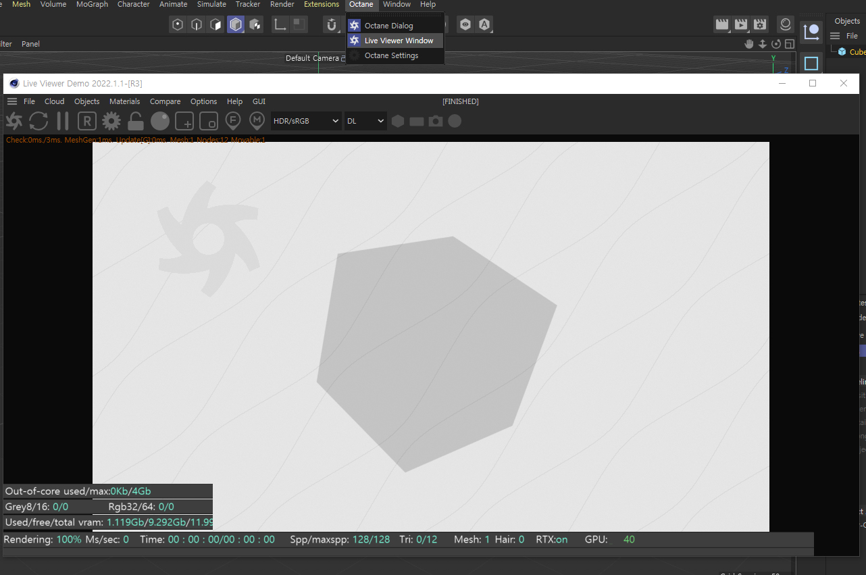Click the gray circle icon at toolbar end
Screen dimensions: 866x575
(x=455, y=121)
